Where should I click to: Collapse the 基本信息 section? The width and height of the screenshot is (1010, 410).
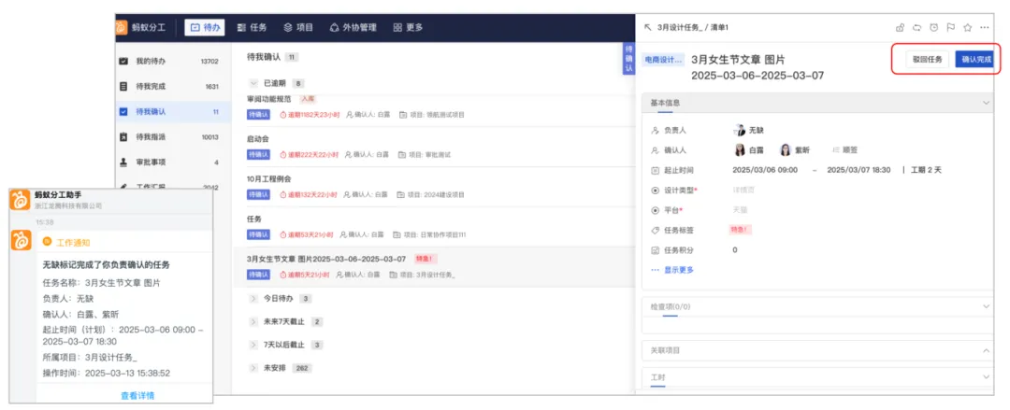(x=986, y=103)
